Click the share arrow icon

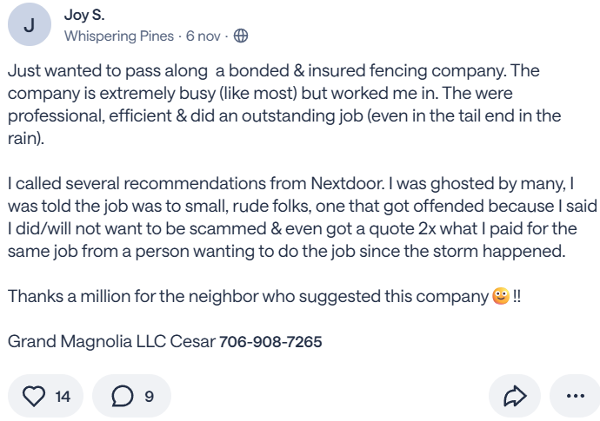pos(515,397)
